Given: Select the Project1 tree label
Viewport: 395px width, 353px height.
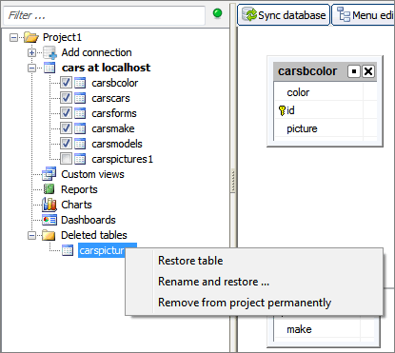Looking at the screenshot, I should pyautogui.click(x=62, y=37).
